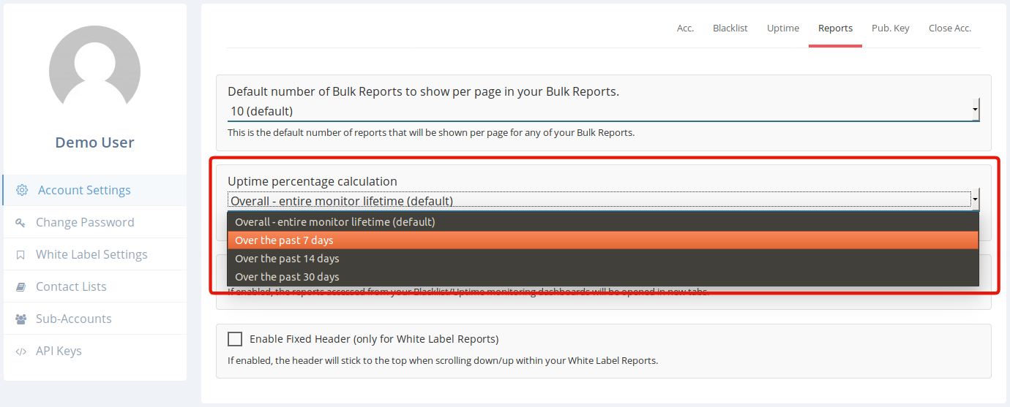This screenshot has height=407, width=1010.
Task: Click the key icon beside Change Password
Action: pyautogui.click(x=20, y=222)
